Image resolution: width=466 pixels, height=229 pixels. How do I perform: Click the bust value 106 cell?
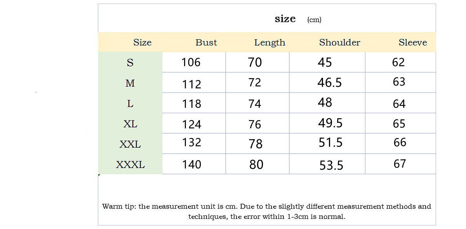pos(191,62)
